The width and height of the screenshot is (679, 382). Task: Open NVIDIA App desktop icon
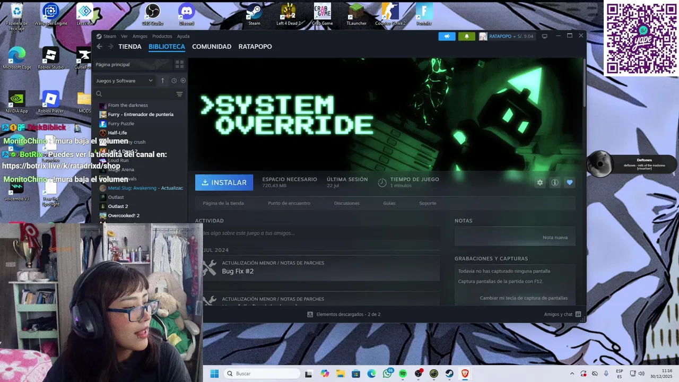[16, 102]
